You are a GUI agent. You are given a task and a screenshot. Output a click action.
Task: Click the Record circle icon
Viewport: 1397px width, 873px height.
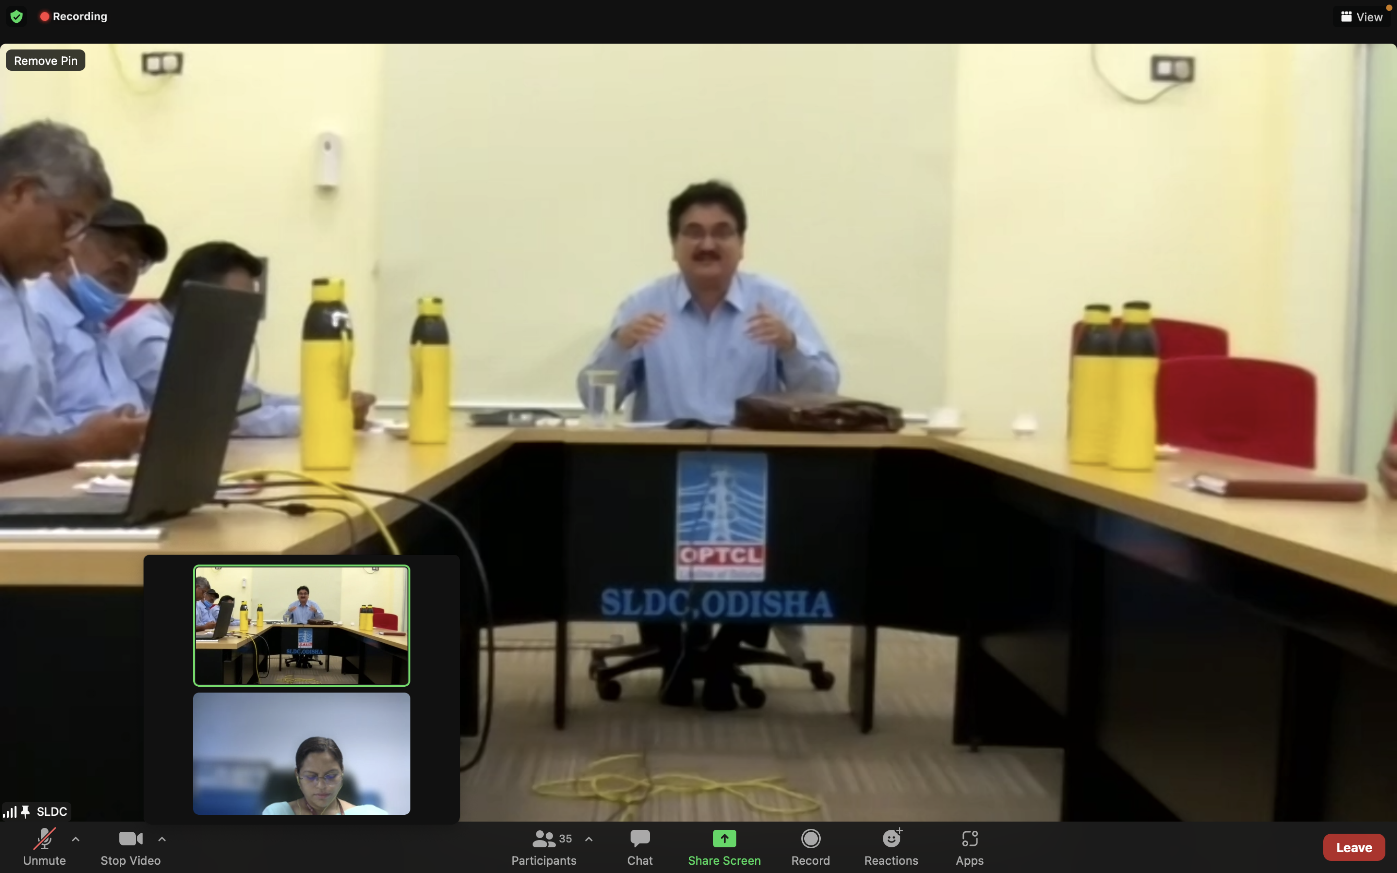click(811, 839)
